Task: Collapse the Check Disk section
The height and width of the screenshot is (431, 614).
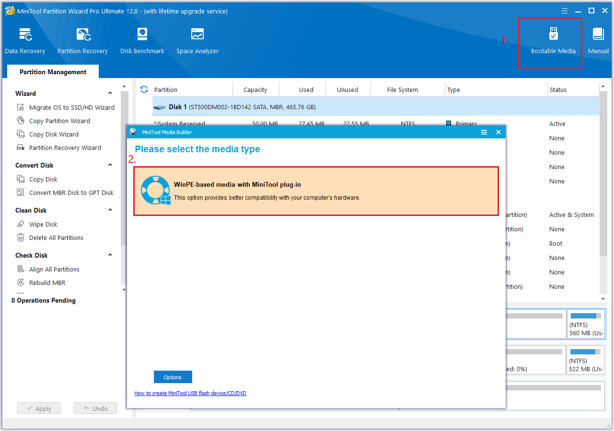Action: (x=110, y=255)
